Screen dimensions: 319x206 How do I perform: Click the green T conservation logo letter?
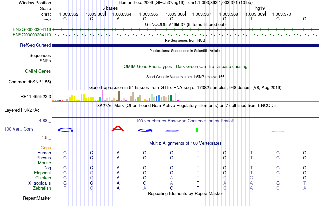pos(197,130)
